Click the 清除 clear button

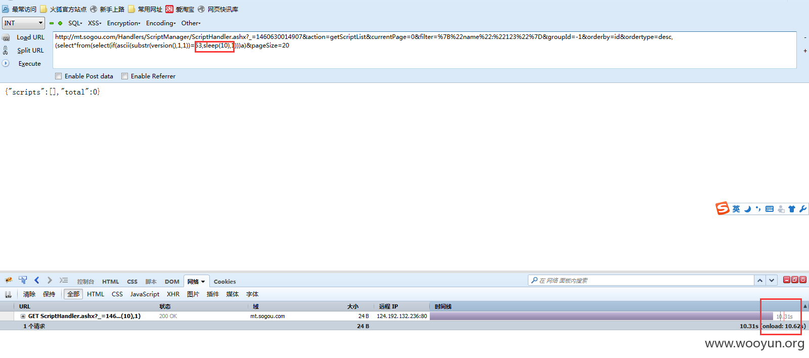29,294
